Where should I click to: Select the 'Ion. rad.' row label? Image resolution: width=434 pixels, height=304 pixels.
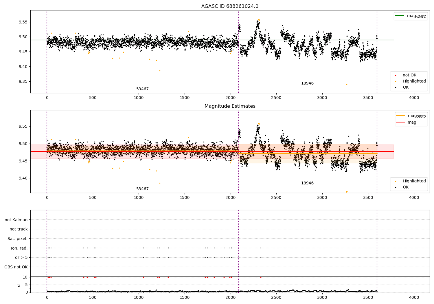pos(19,248)
